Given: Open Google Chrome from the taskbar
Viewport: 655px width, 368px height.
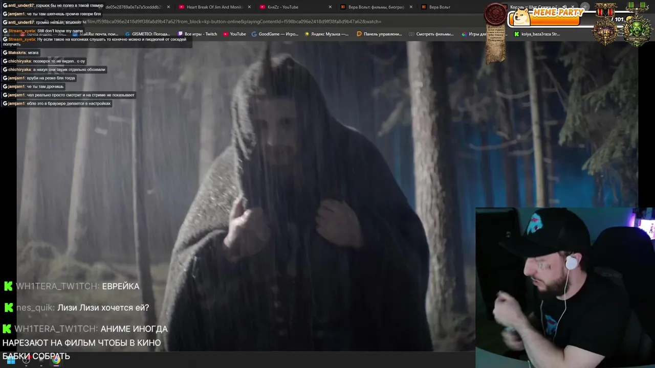Looking at the screenshot, I should pyautogui.click(x=56, y=360).
